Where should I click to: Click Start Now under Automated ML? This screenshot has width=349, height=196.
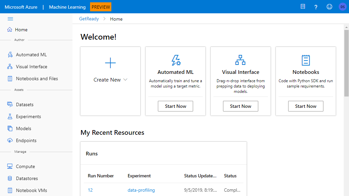[175, 106]
